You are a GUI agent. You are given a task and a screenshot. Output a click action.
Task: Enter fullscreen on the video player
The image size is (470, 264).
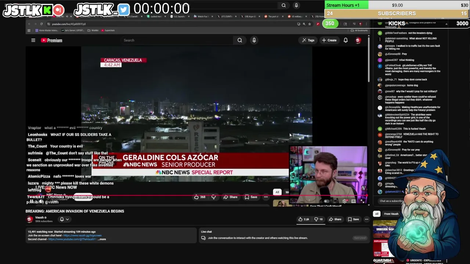point(362,201)
